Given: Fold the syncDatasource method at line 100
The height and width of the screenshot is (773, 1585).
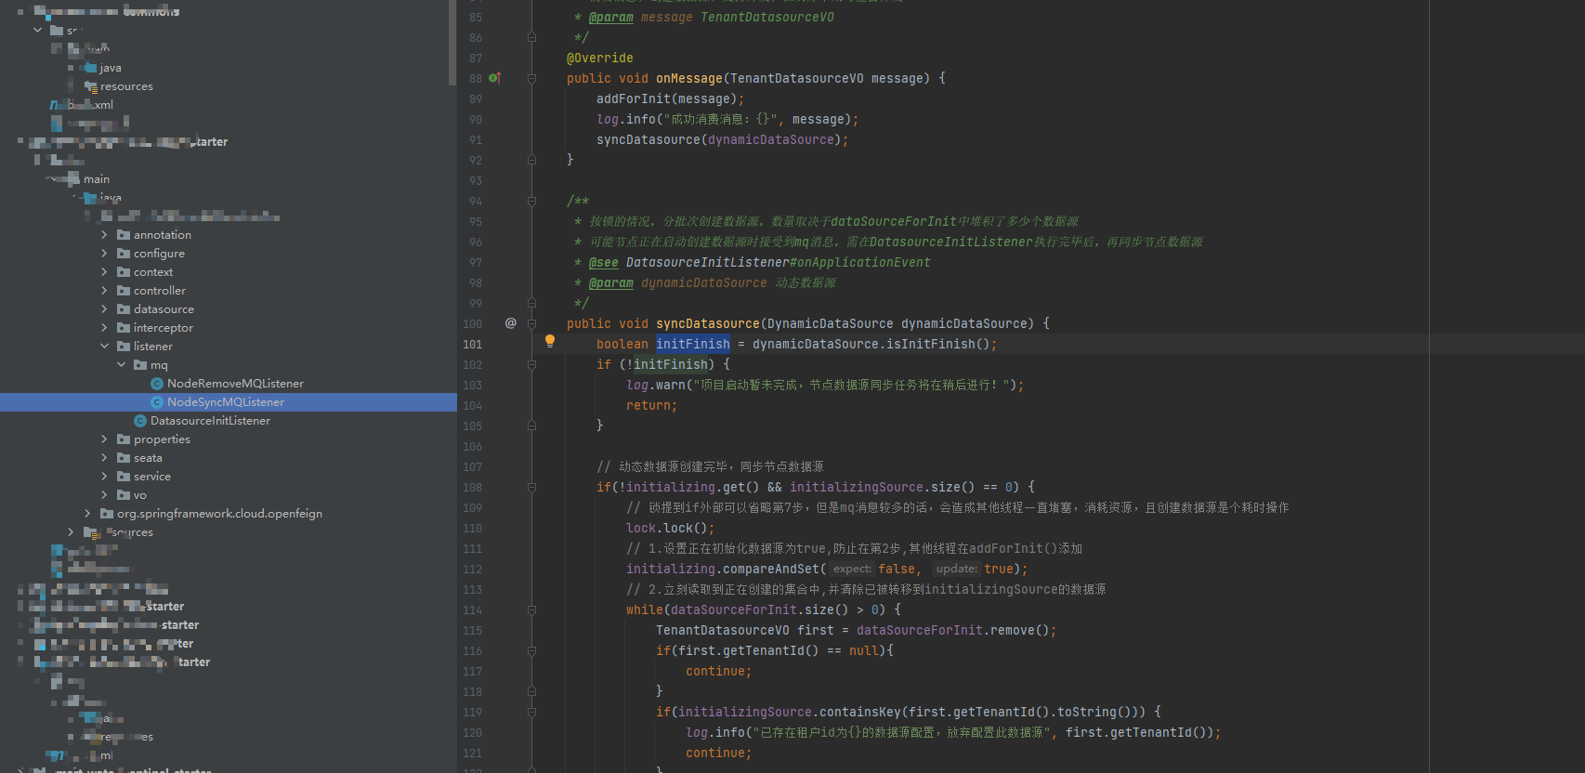Looking at the screenshot, I should coord(531,324).
